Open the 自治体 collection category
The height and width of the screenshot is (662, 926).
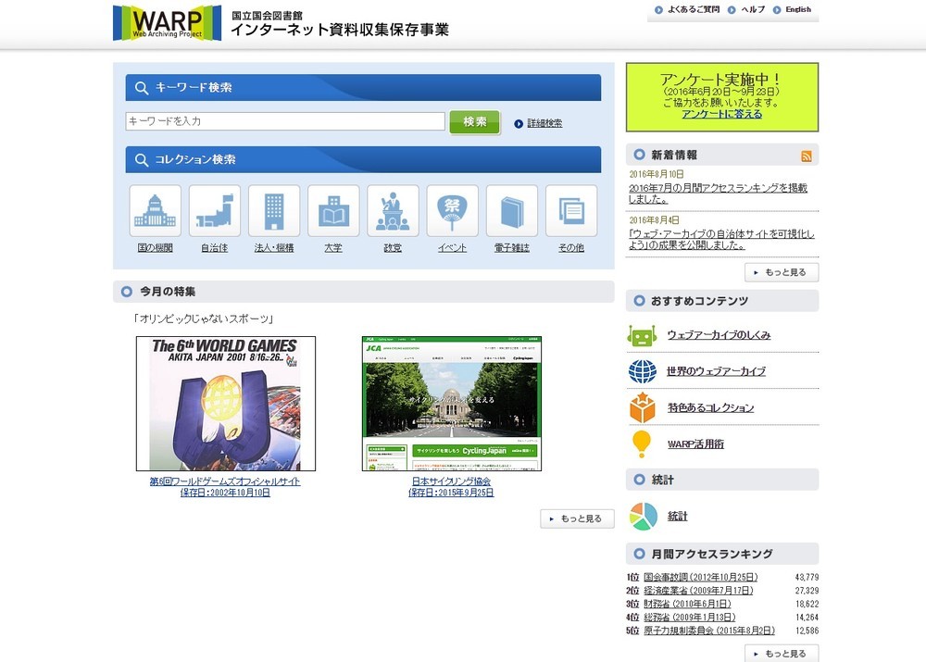pos(215,211)
